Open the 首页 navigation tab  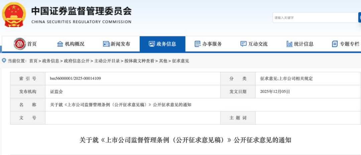[x=25, y=44]
